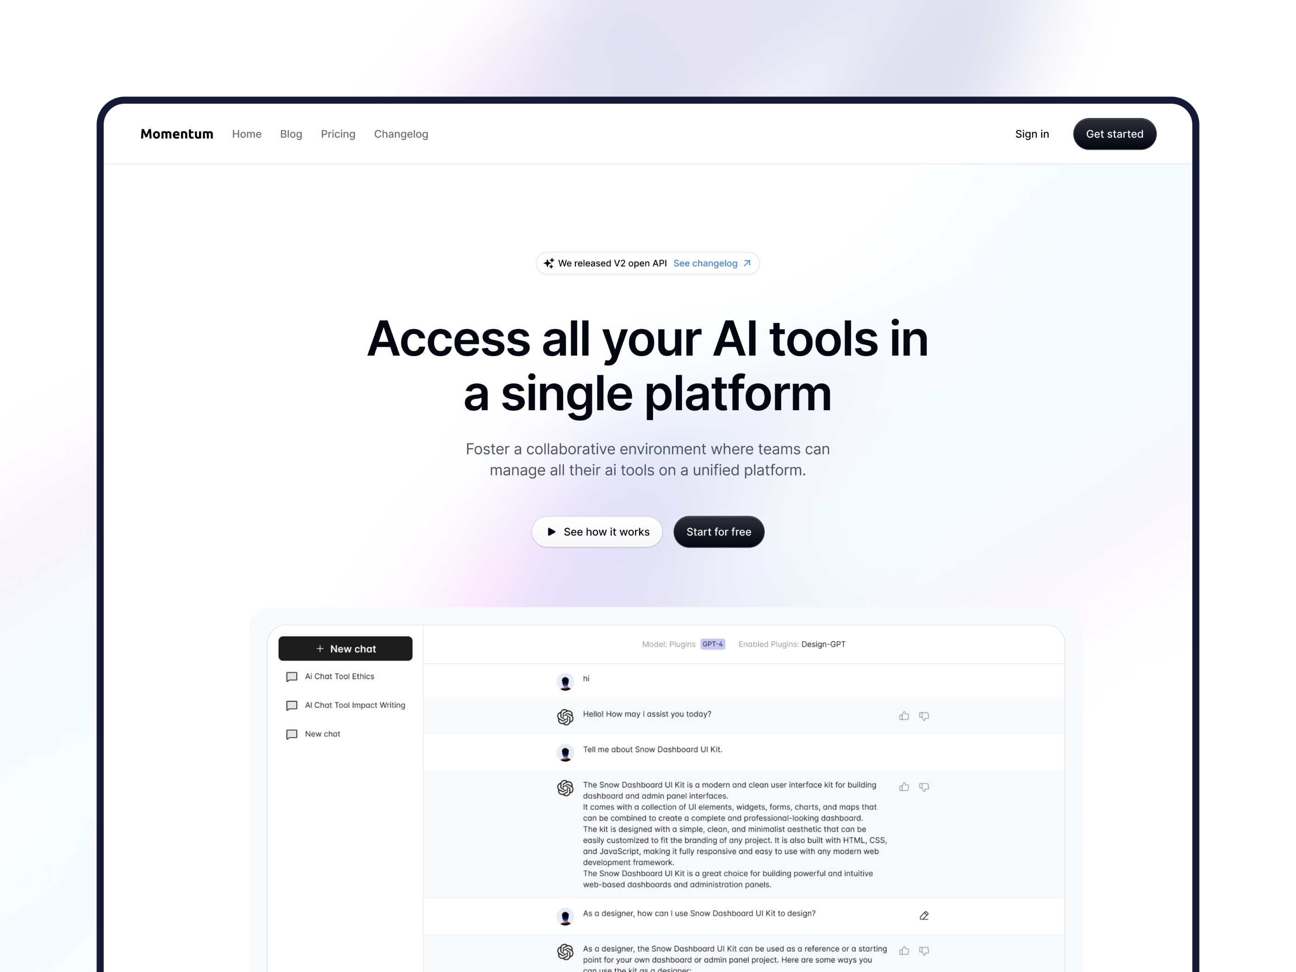Open Enabled Plugins dropdown menu

pyautogui.click(x=823, y=644)
